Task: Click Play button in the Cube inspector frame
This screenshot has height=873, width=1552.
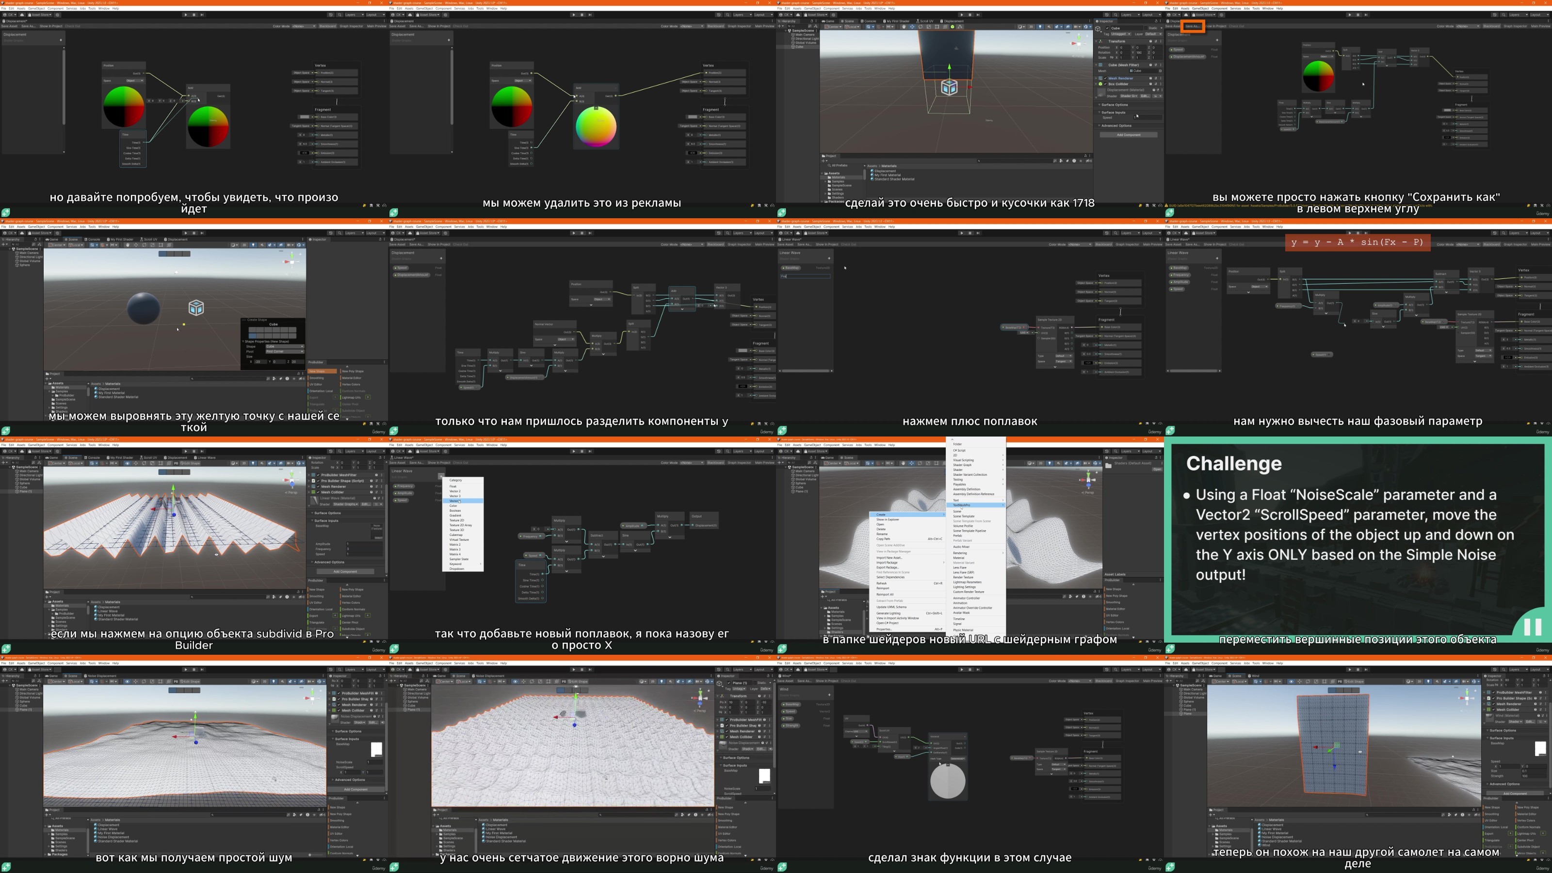Action: pos(962,15)
